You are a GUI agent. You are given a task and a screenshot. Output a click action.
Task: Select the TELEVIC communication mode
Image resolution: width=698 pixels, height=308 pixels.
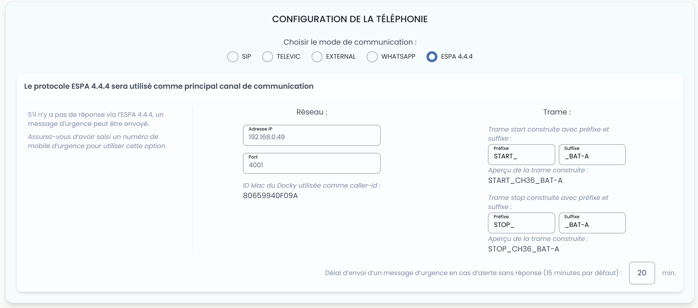click(x=267, y=56)
